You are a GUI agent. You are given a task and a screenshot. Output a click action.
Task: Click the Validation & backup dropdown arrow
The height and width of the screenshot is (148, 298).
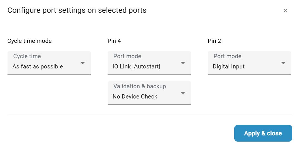pos(183,93)
